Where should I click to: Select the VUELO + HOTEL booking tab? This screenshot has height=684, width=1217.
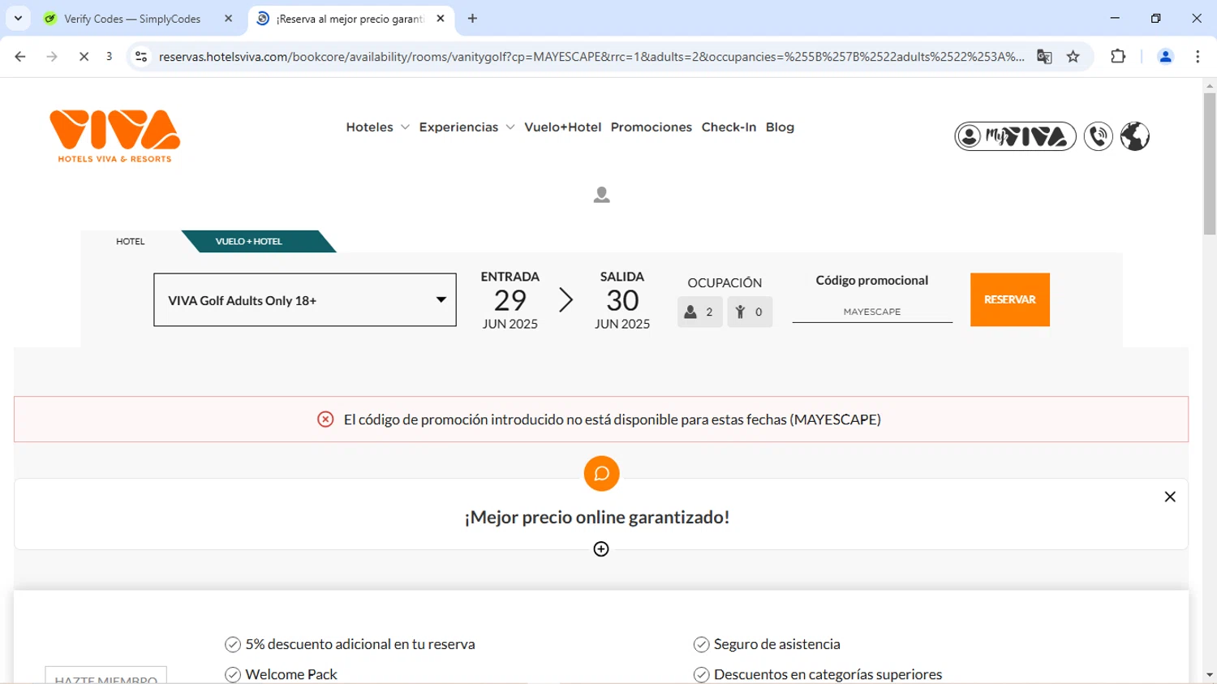[x=249, y=241]
